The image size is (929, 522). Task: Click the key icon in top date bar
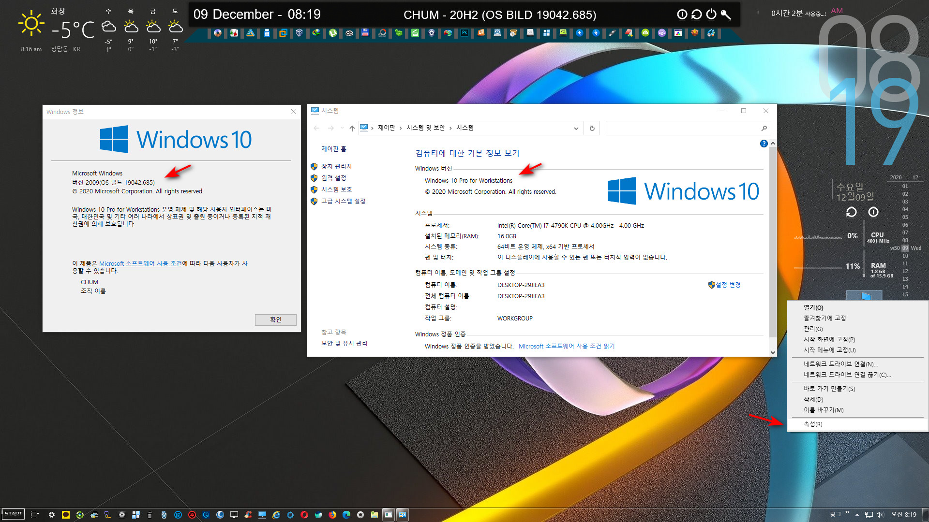pos(725,14)
